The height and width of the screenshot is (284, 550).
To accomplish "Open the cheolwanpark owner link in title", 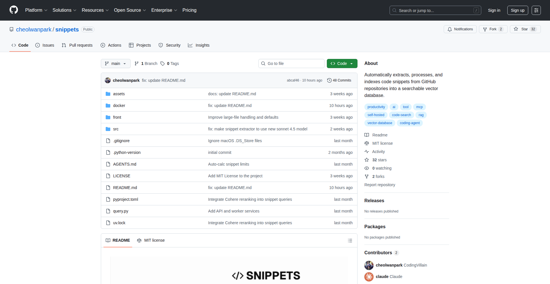I will 34,29.
